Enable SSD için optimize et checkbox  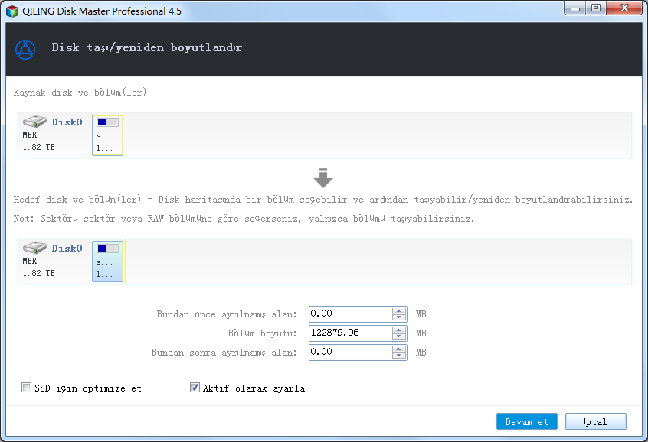click(x=26, y=388)
